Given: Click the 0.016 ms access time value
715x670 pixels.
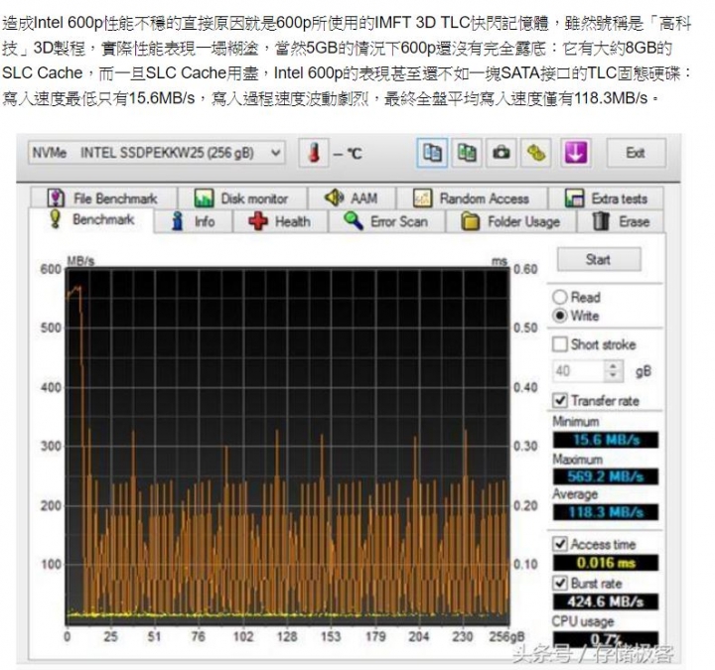Looking at the screenshot, I should (606, 563).
